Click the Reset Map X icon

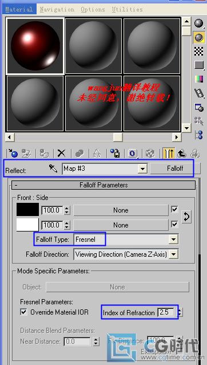[x=62, y=154]
